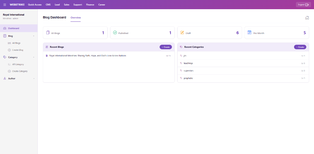The width and height of the screenshot is (314, 154).
Task: Click the Dashboard gauge icon in sidebar
Action: (x=5, y=28)
